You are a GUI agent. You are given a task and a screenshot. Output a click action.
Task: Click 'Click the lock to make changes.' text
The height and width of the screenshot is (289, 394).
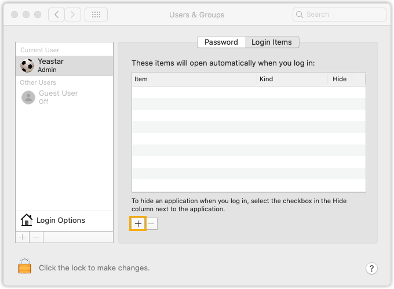click(x=94, y=268)
